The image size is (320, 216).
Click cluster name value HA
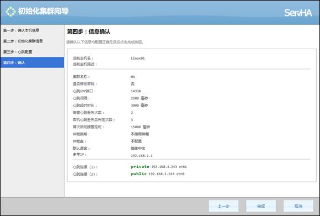133,77
